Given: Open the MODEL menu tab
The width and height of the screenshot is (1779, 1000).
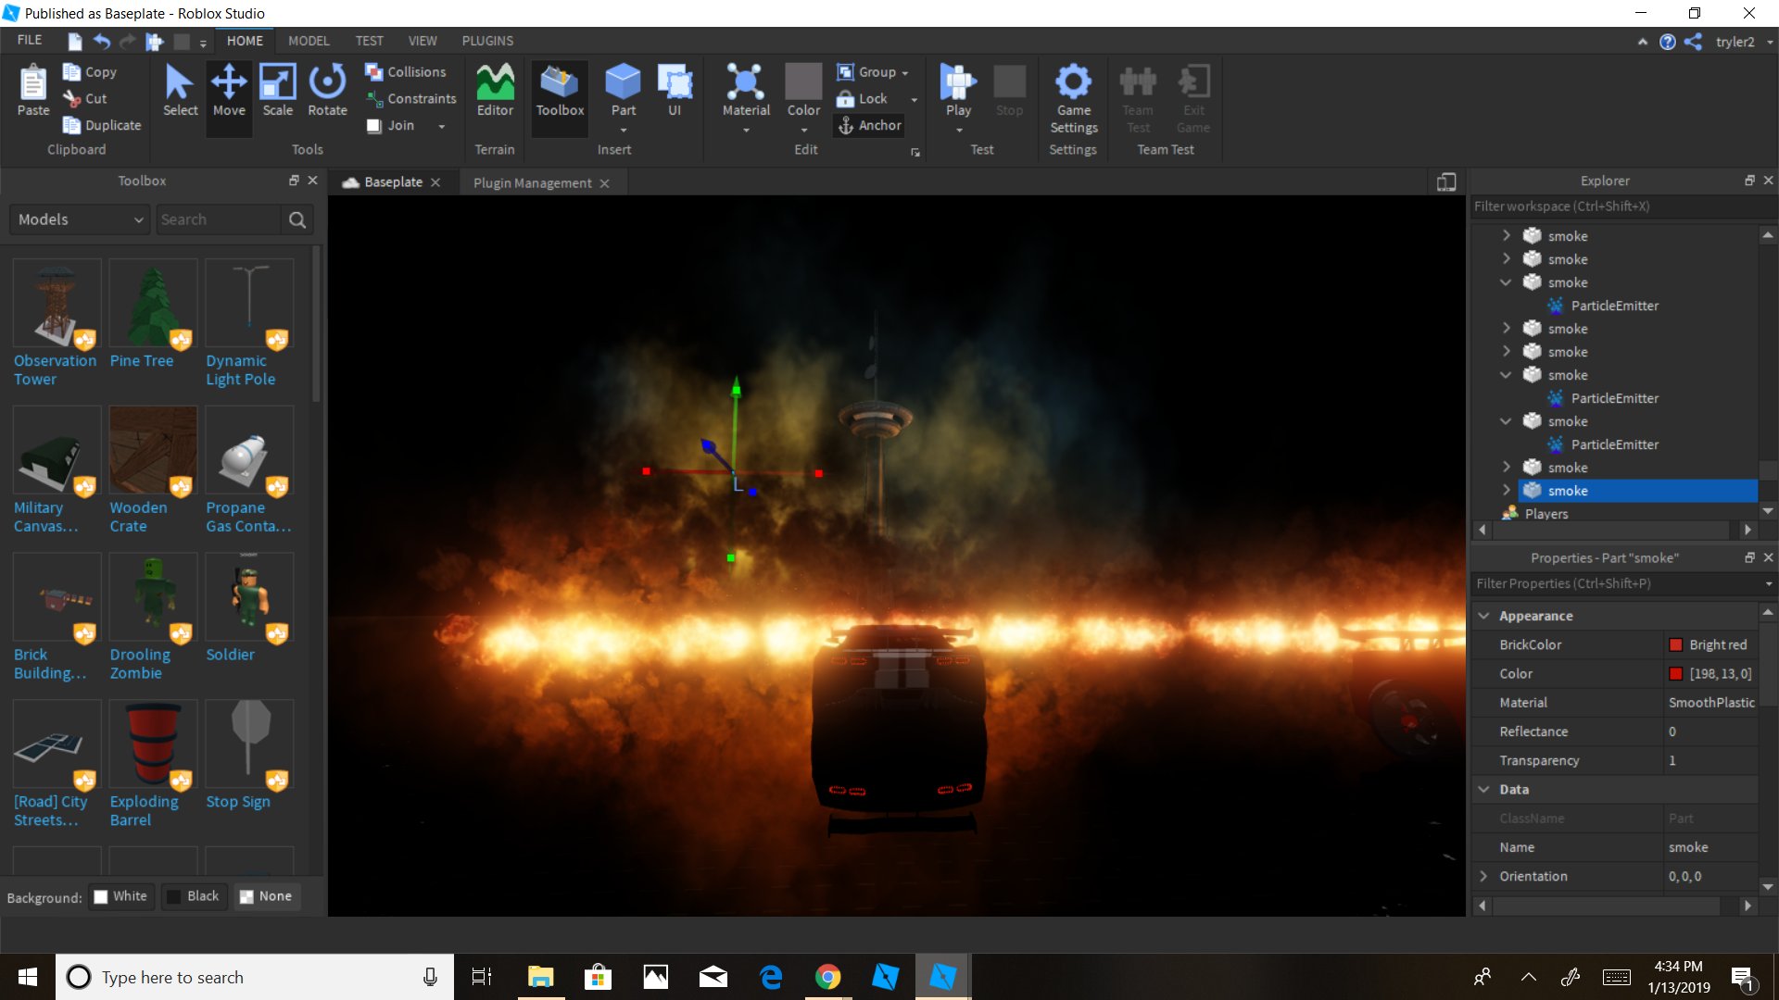Looking at the screenshot, I should pyautogui.click(x=308, y=41).
